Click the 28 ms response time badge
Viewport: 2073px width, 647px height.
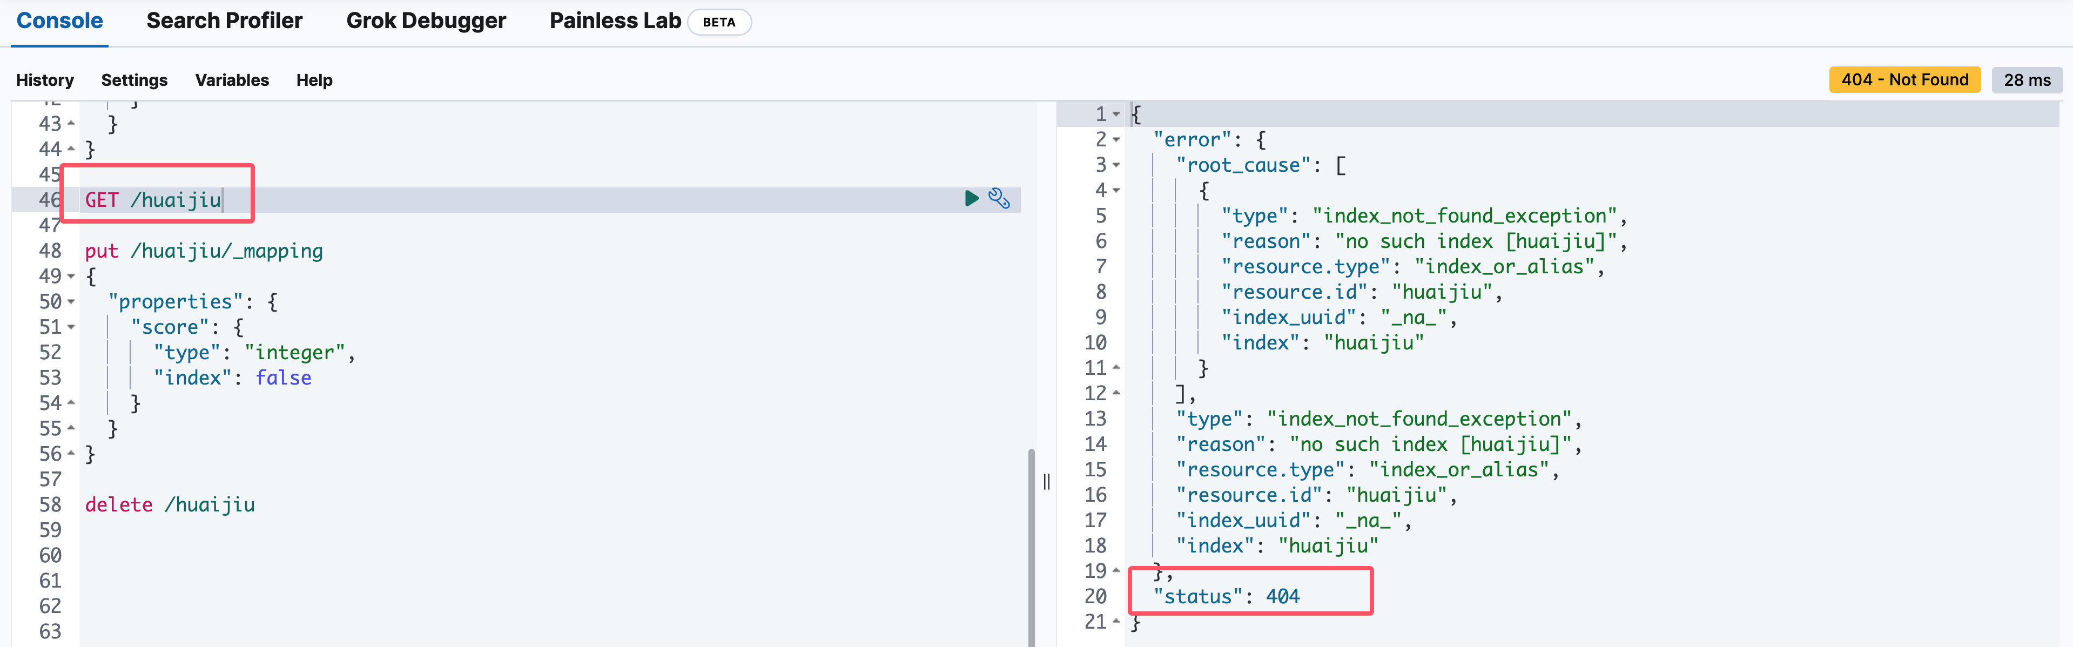[2027, 80]
